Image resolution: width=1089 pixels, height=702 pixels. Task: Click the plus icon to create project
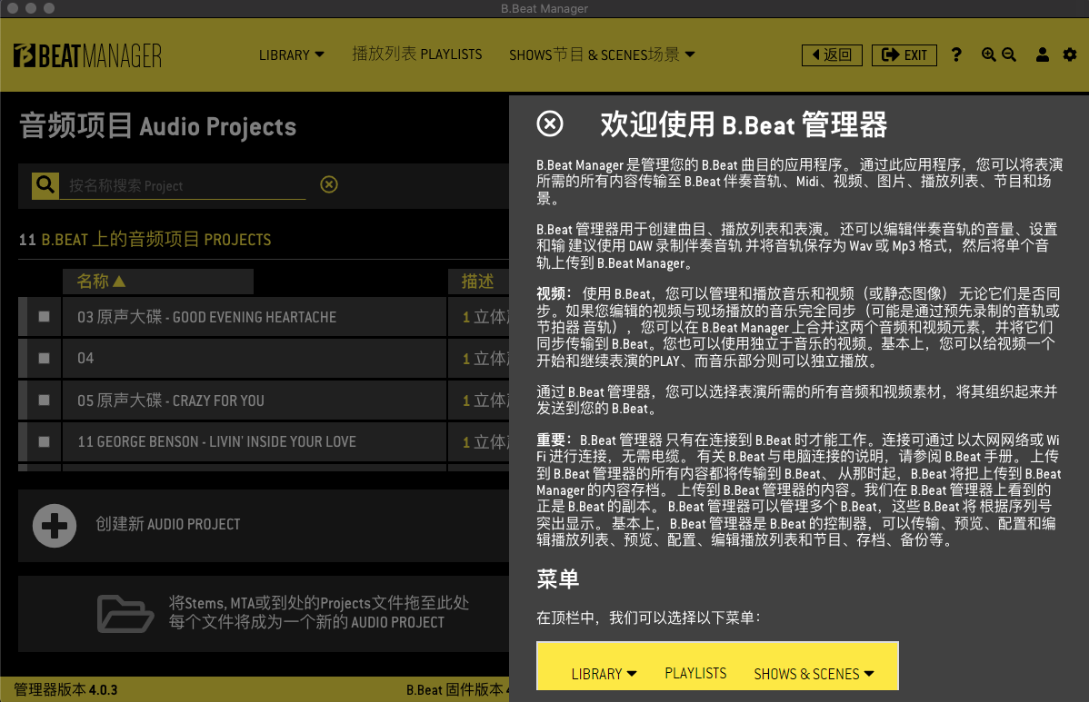[x=55, y=526]
